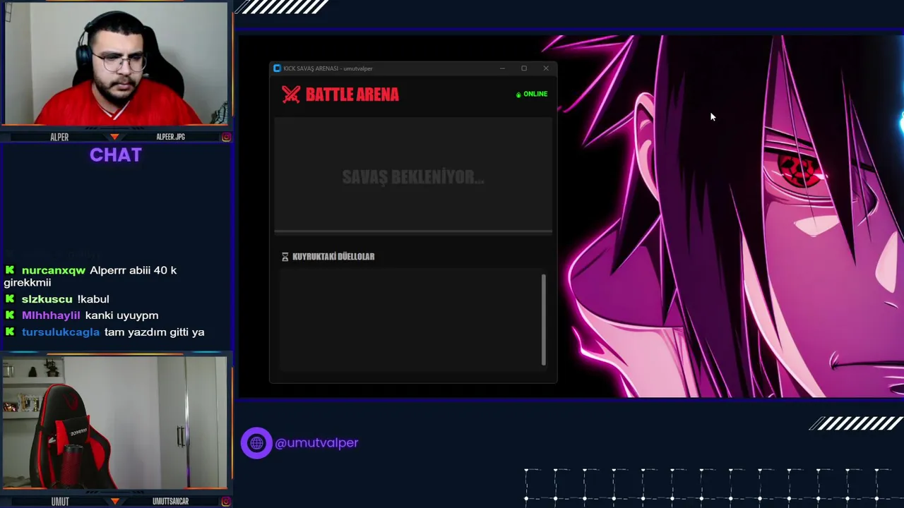Viewport: 904px width, 508px height.
Task: Click the @umutvalper handle text
Action: click(x=316, y=443)
